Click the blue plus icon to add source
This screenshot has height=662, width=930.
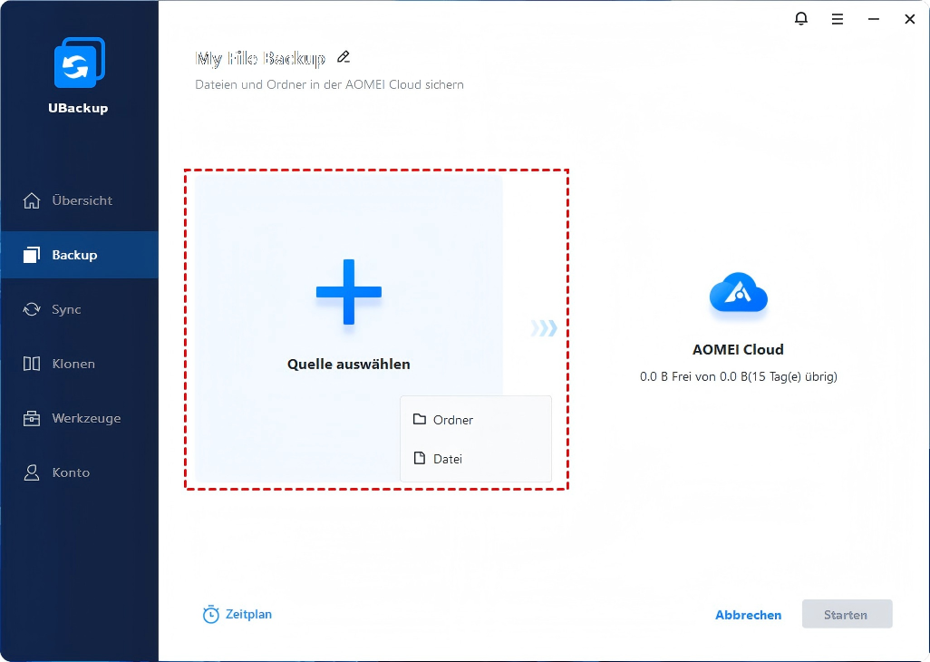pos(349,292)
